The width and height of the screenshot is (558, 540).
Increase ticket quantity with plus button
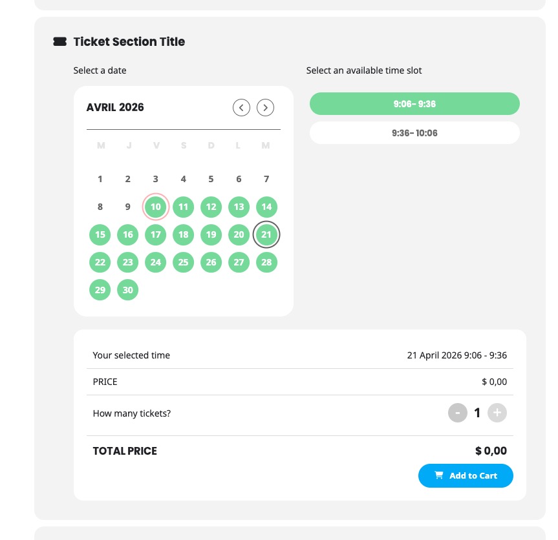pyautogui.click(x=497, y=413)
